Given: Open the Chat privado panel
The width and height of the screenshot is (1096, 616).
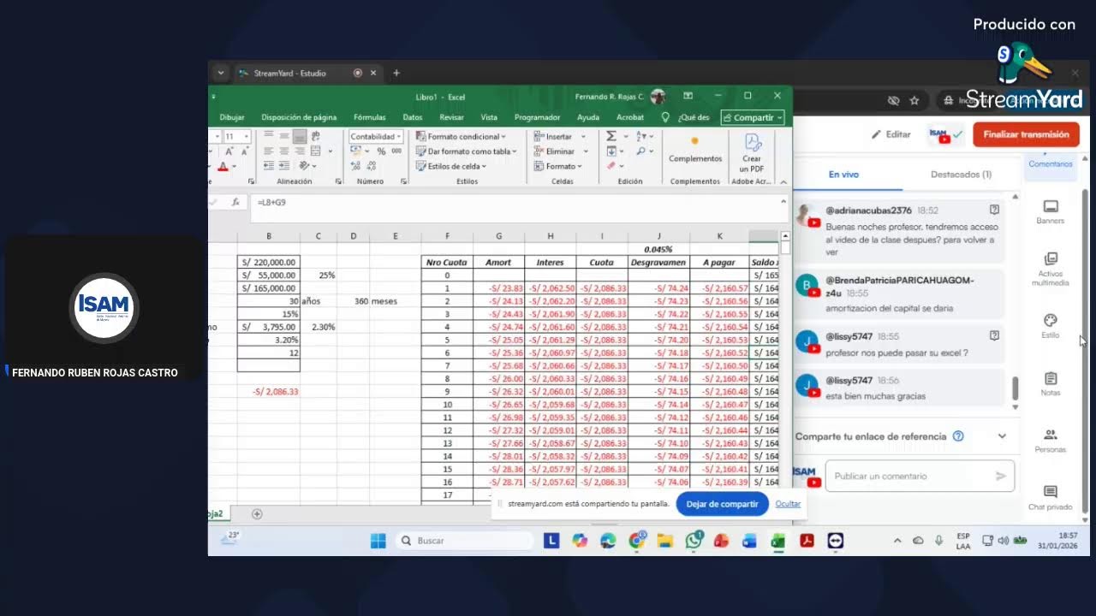Looking at the screenshot, I should tap(1050, 497).
